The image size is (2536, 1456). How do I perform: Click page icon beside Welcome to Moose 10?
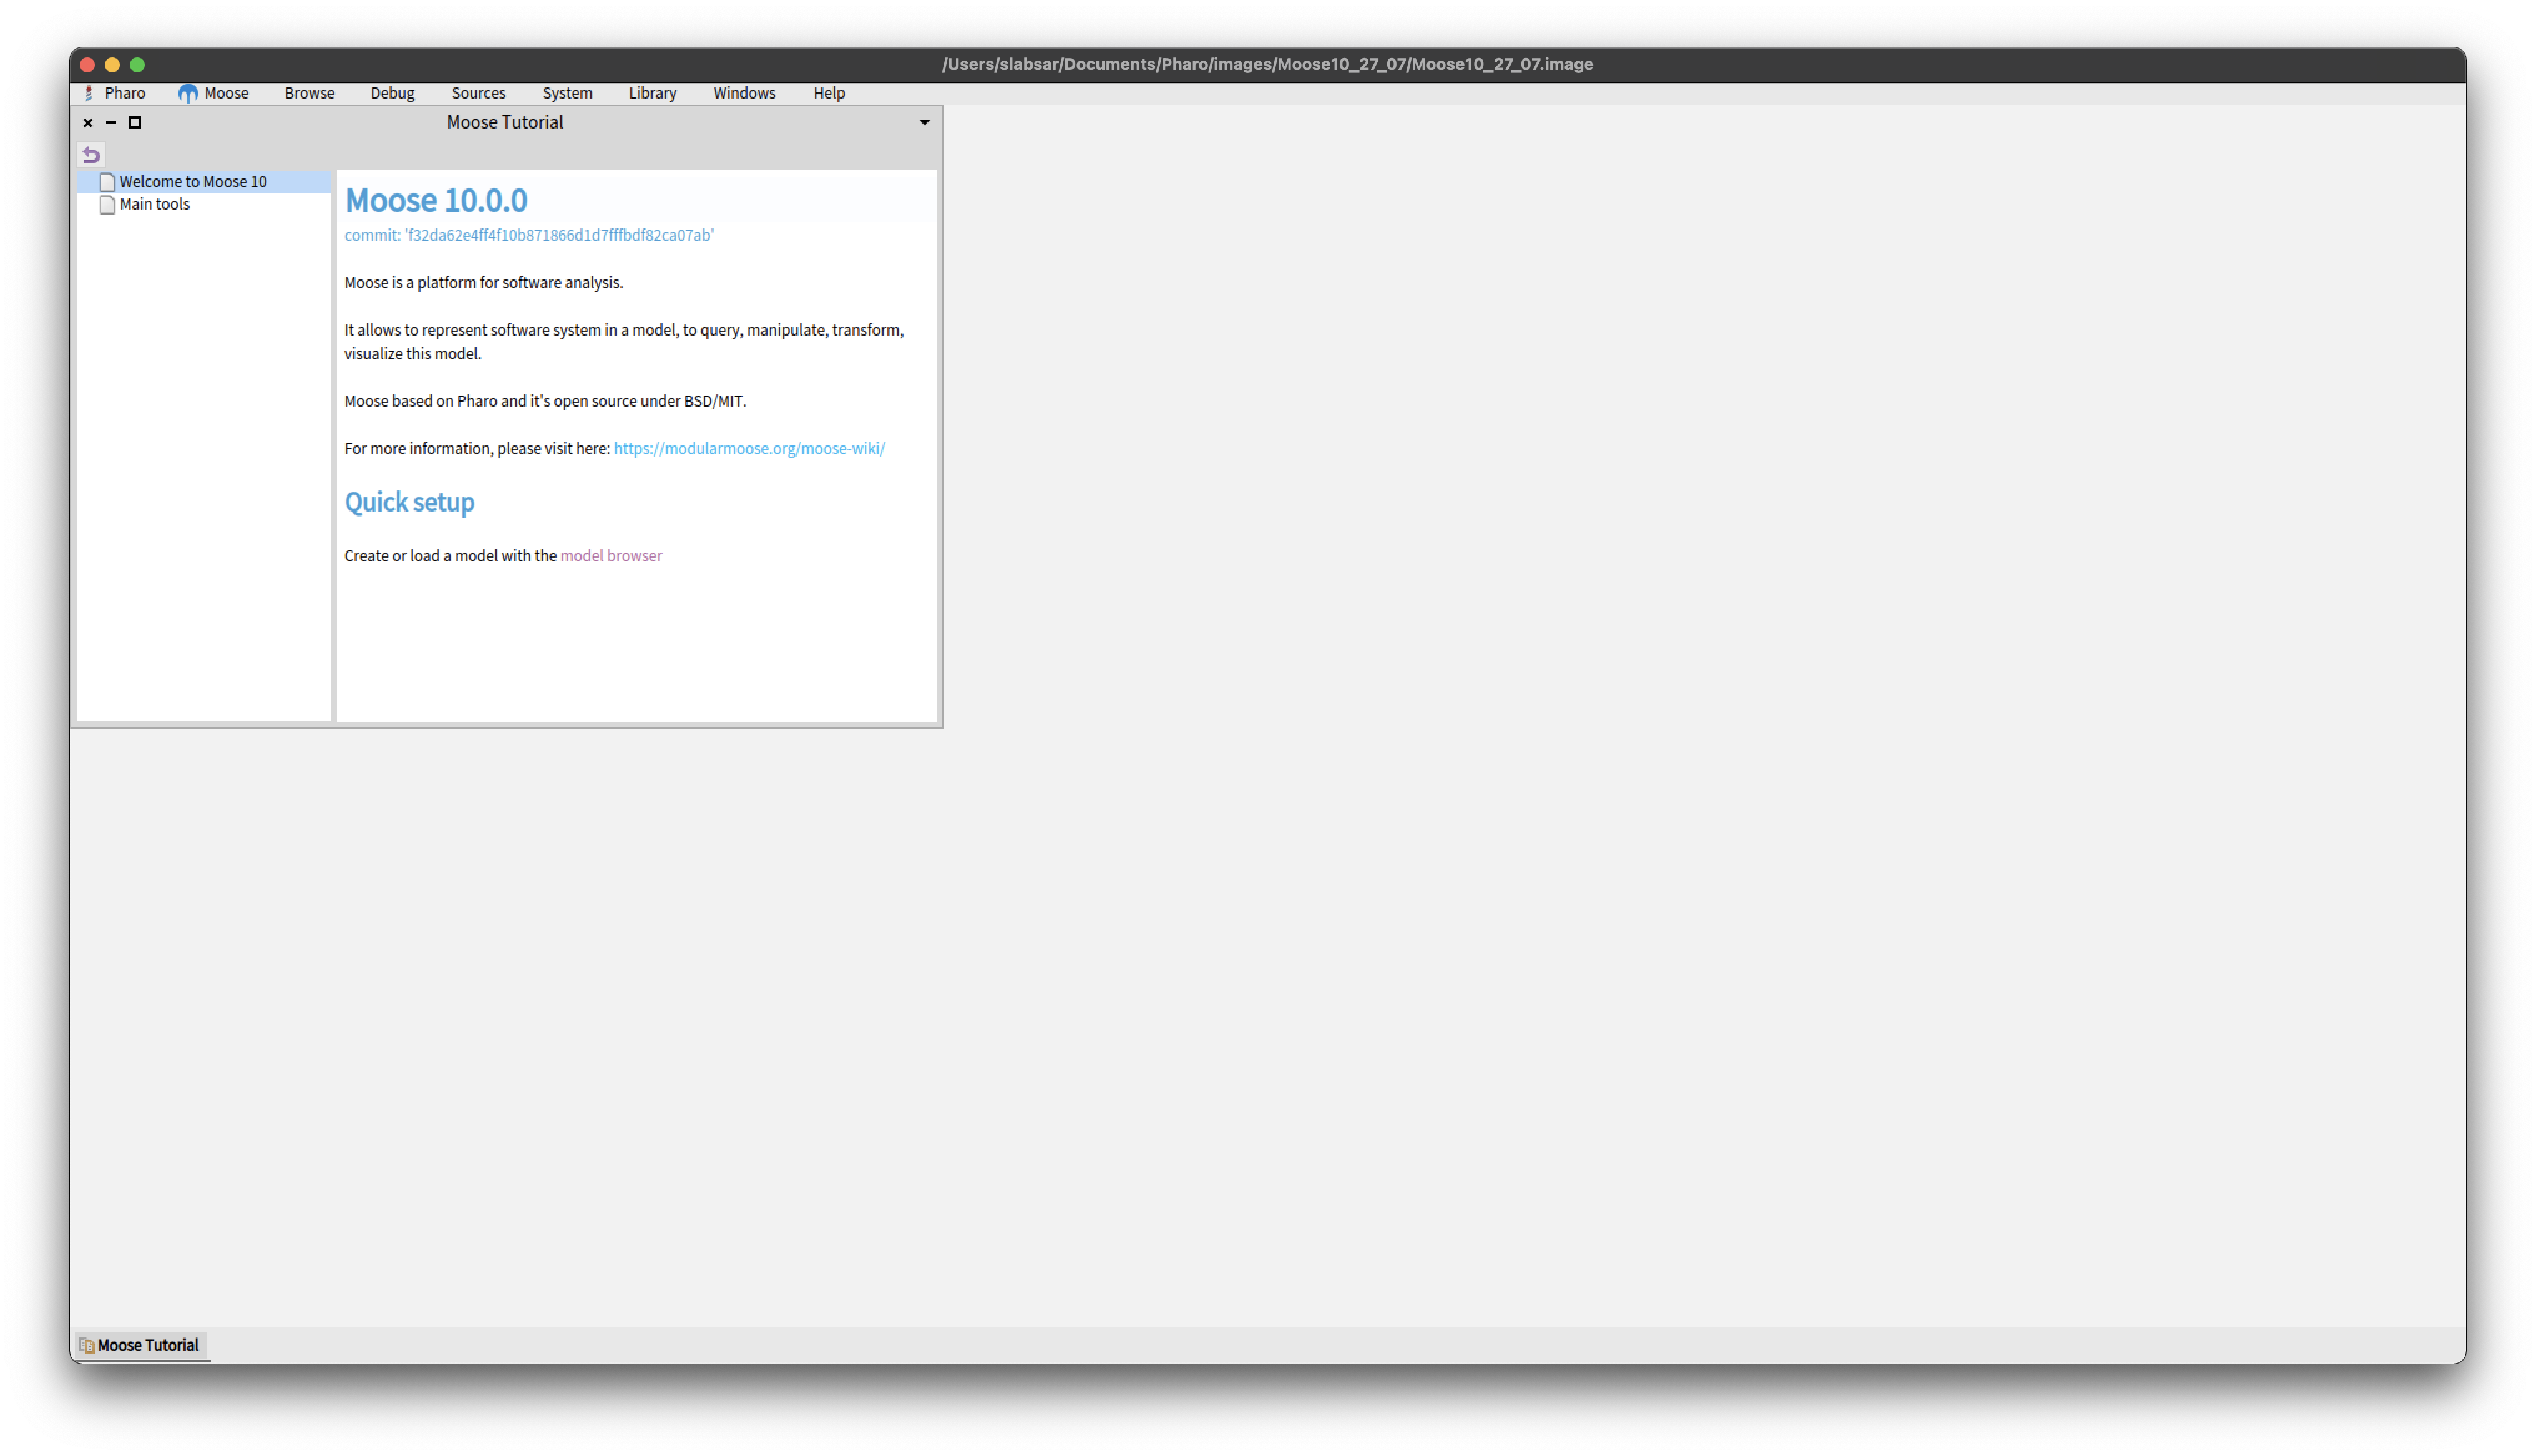pyautogui.click(x=107, y=182)
